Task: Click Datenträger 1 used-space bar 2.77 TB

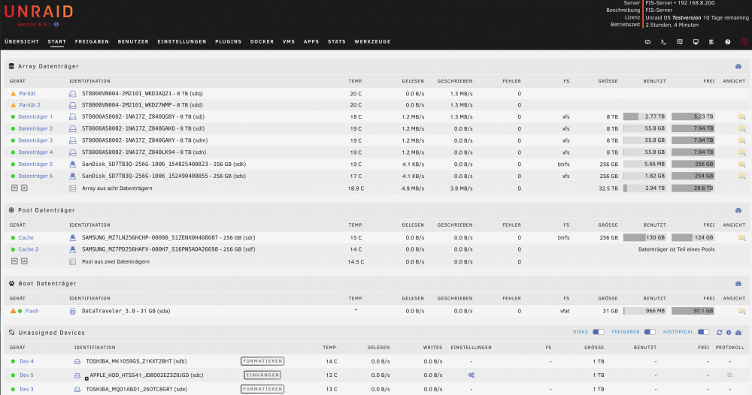Action: click(x=644, y=116)
